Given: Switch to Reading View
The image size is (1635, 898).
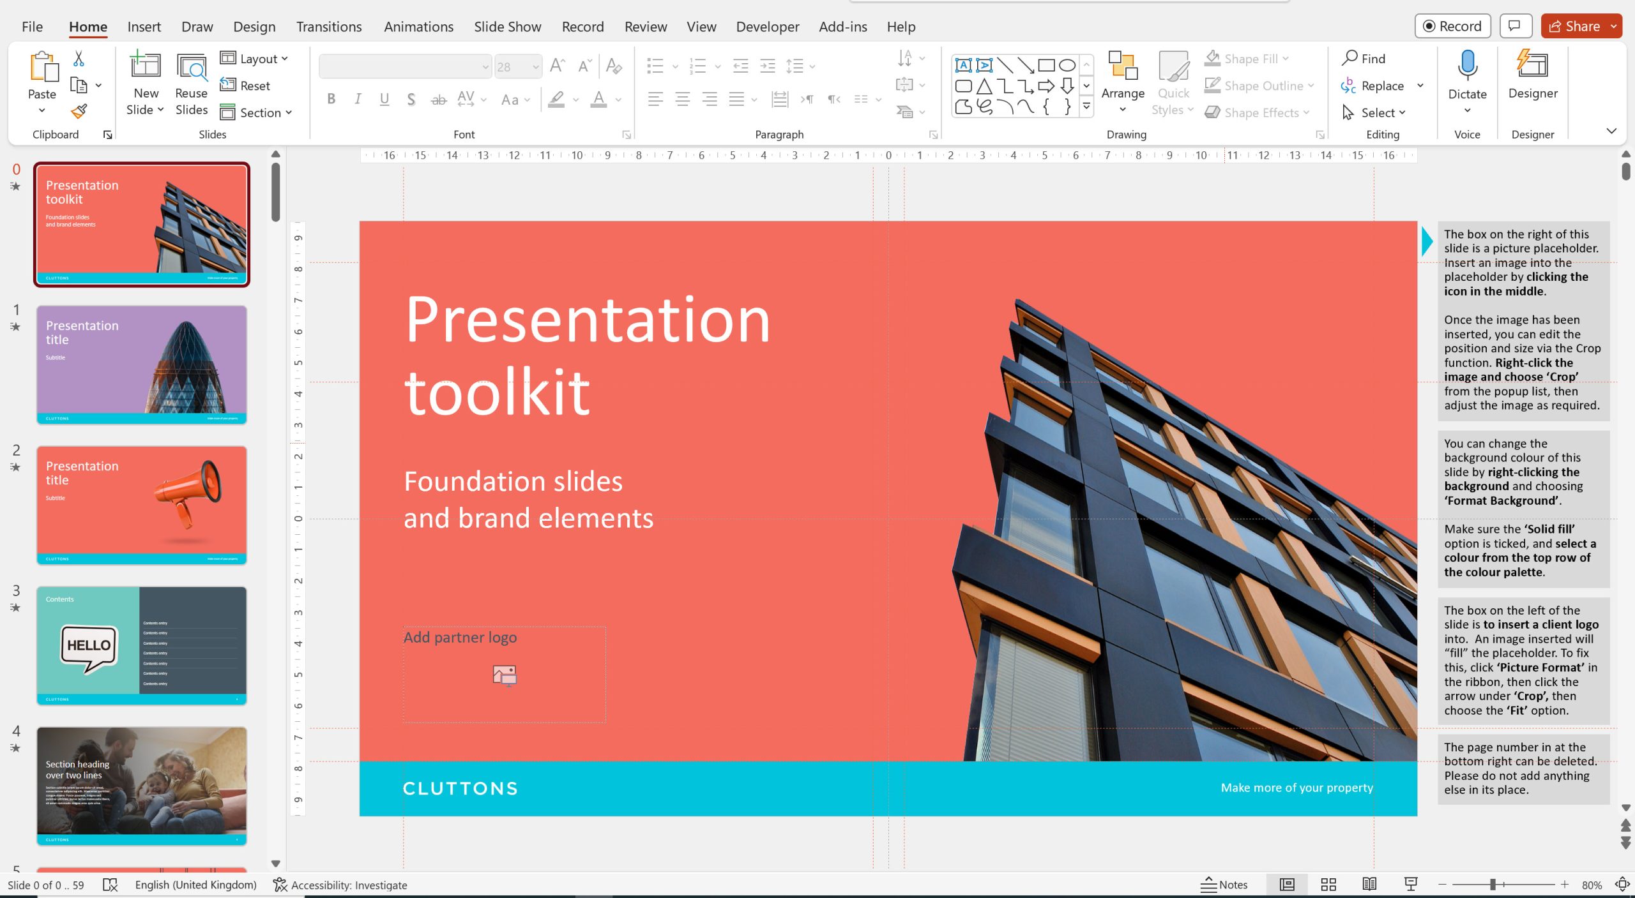Looking at the screenshot, I should [1369, 884].
